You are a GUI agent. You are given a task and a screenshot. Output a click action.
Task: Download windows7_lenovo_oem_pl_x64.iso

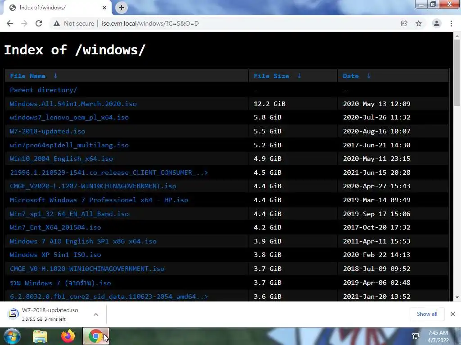pyautogui.click(x=69, y=117)
